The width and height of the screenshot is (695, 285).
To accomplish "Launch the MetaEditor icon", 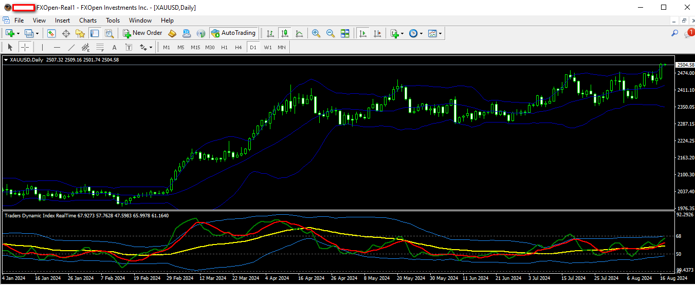I will (x=172, y=33).
